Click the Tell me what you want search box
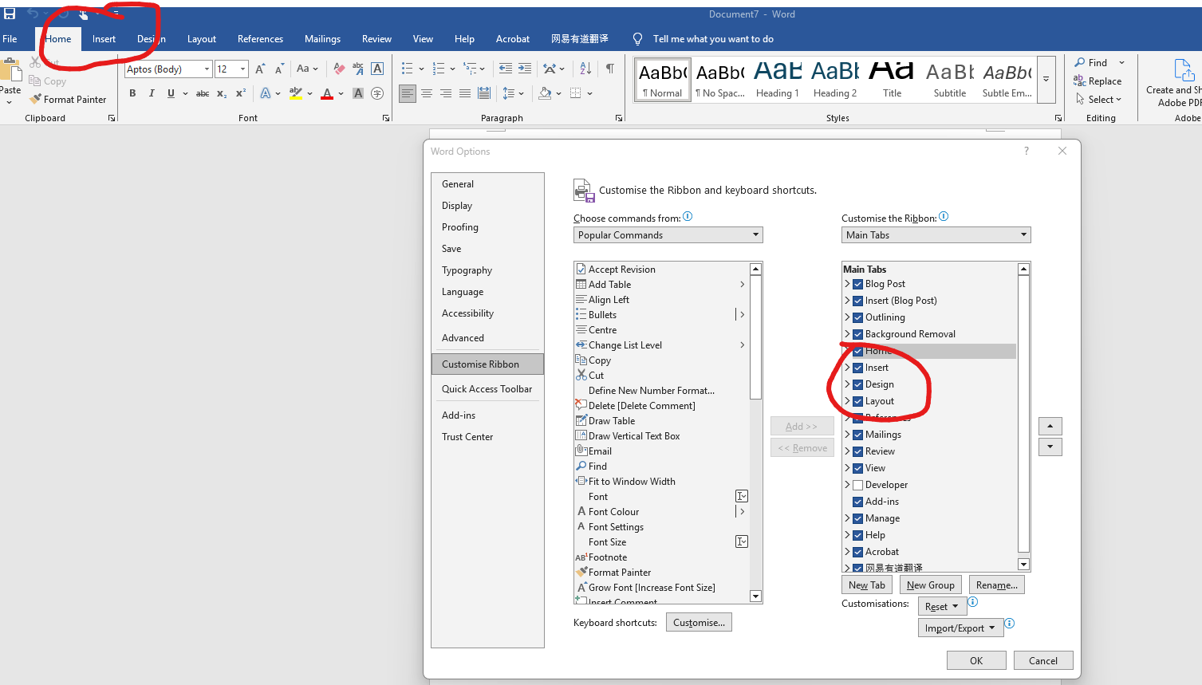1202x685 pixels. tap(713, 39)
